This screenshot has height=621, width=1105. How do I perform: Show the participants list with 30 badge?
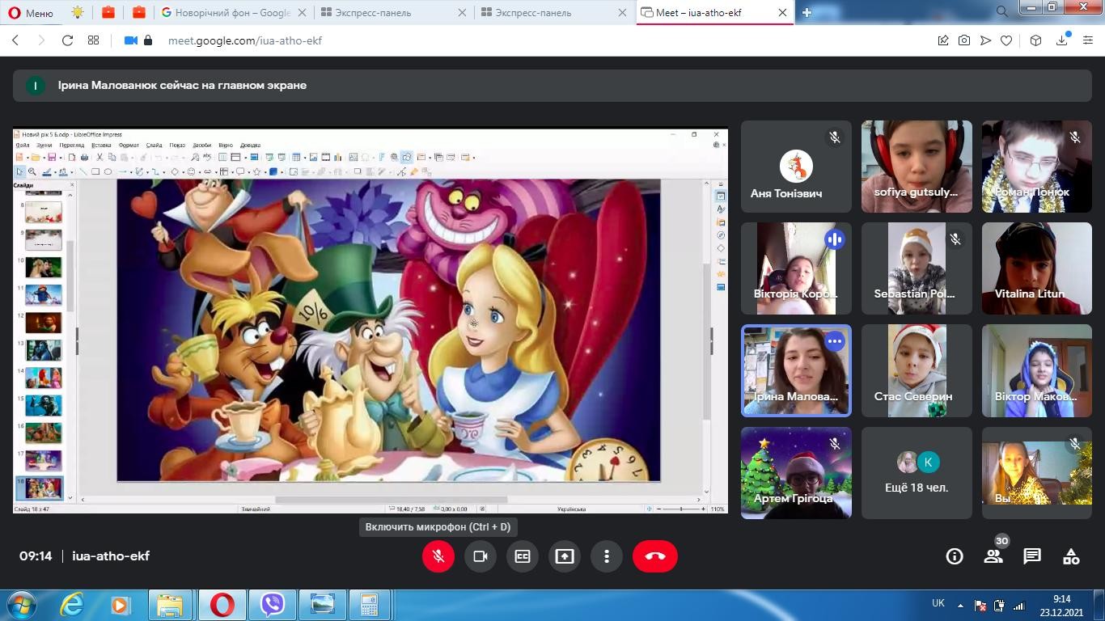tap(993, 556)
